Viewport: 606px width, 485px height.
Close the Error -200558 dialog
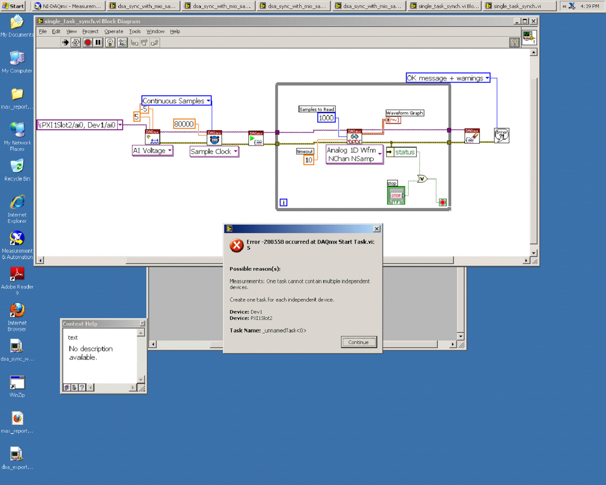coord(377,229)
